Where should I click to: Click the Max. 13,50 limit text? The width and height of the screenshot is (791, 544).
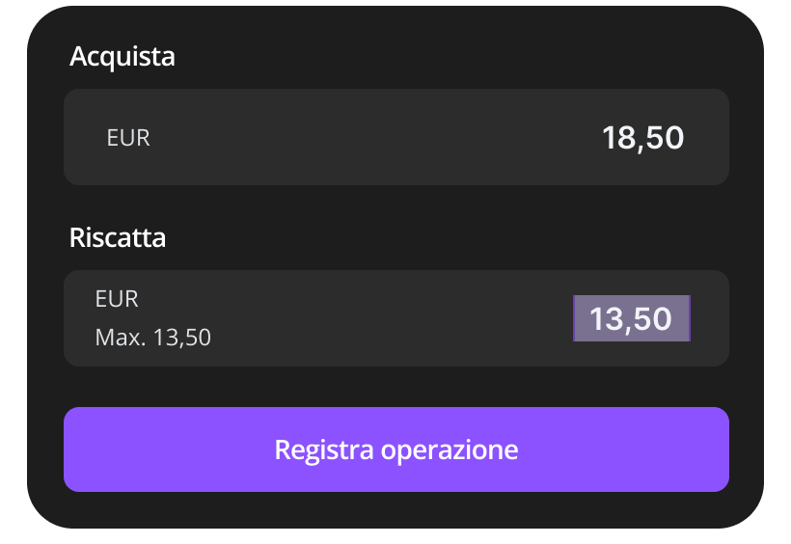click(152, 338)
